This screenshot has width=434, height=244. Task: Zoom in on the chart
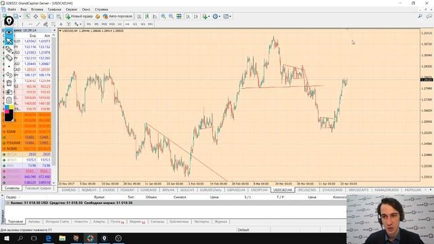coord(163,16)
